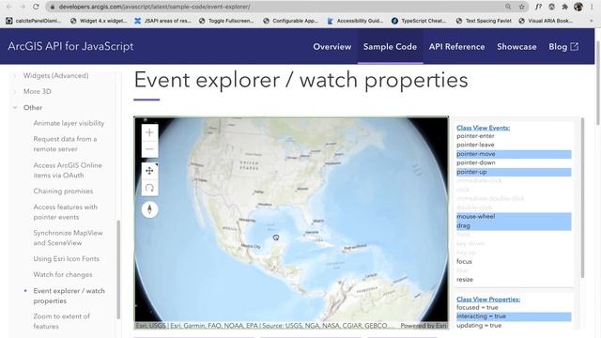Viewport: 601px width, 338px height.
Task: Open Watch for changes sample
Action: pos(63,274)
